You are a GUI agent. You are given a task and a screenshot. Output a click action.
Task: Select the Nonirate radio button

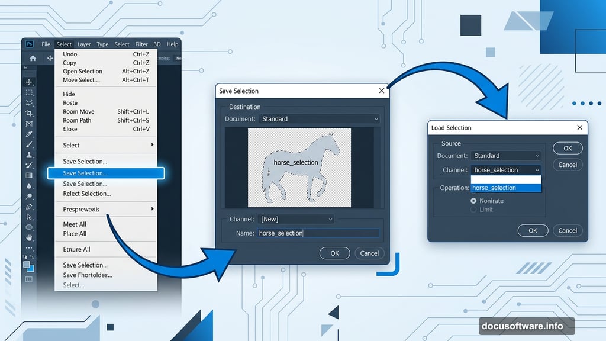[x=474, y=201]
